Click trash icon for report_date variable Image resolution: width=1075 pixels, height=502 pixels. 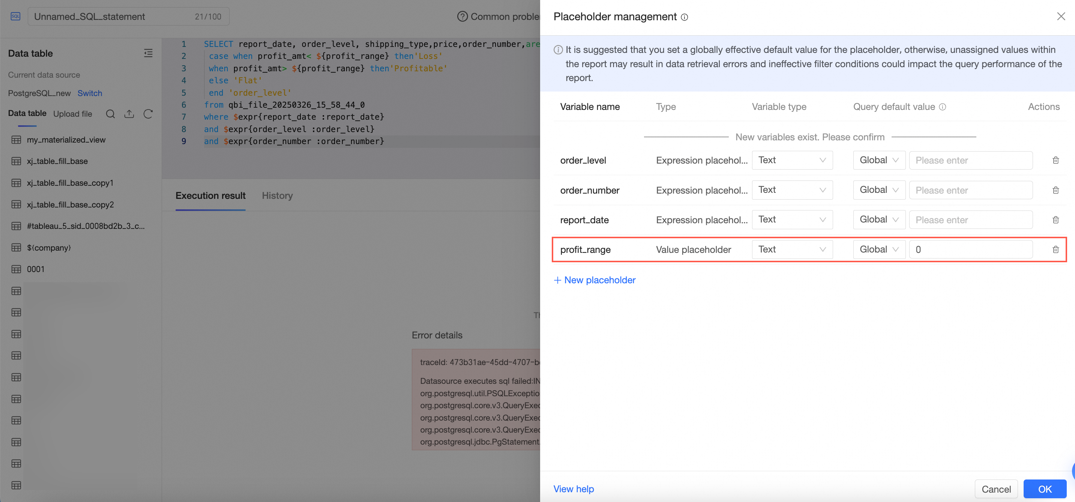point(1055,220)
